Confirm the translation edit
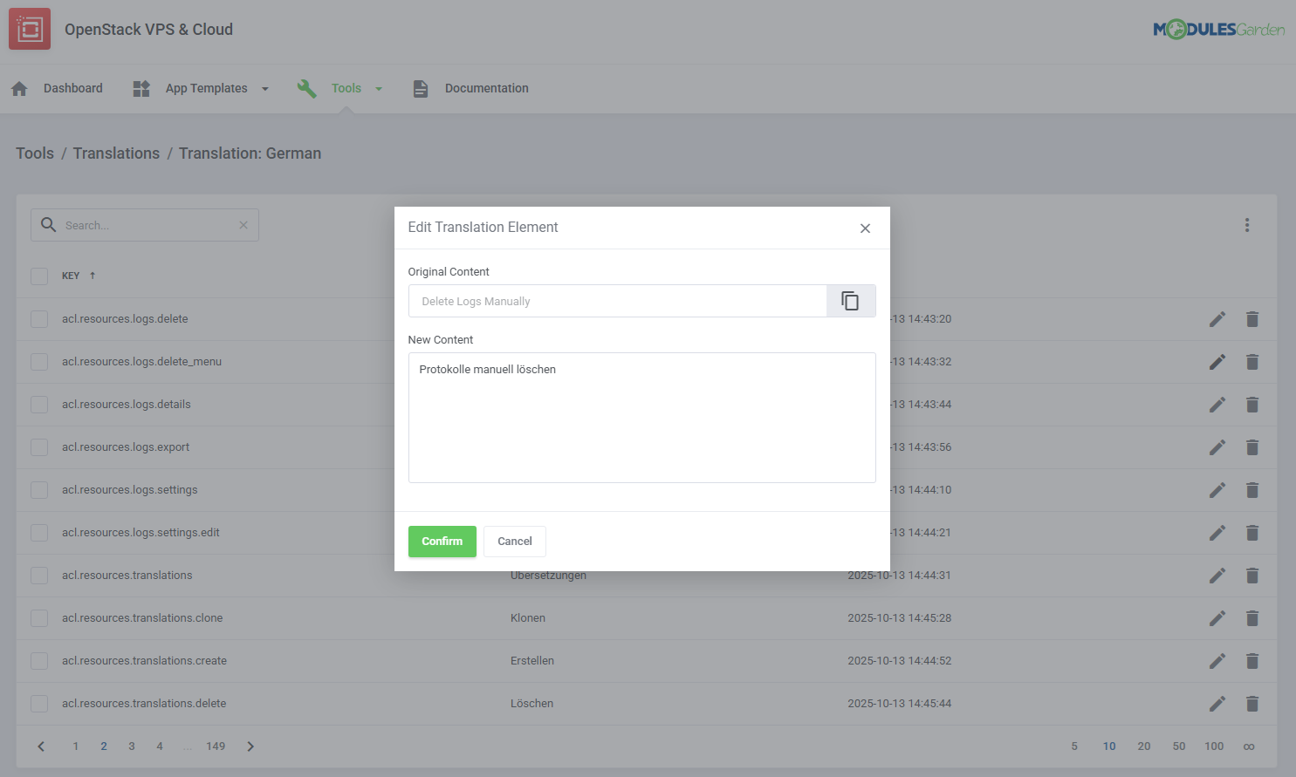Image resolution: width=1296 pixels, height=777 pixels. (x=442, y=541)
